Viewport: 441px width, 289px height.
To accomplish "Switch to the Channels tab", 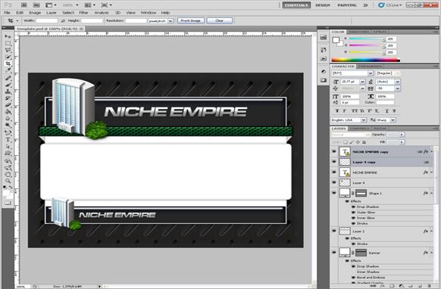I will pos(360,129).
